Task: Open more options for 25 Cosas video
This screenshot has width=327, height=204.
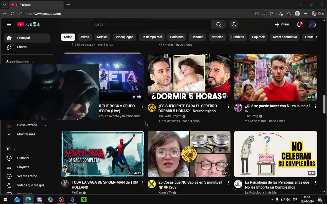Action: point(229,183)
